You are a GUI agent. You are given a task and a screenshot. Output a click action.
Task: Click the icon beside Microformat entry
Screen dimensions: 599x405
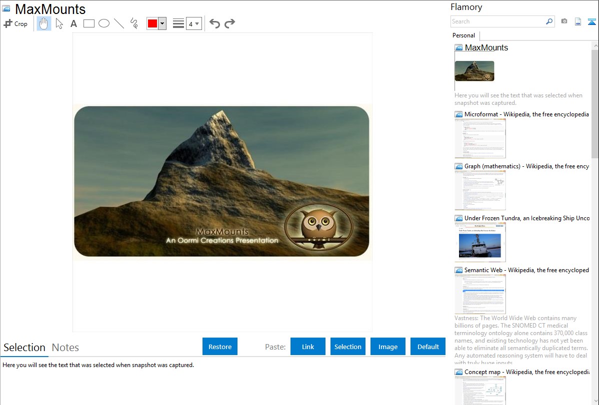point(459,114)
